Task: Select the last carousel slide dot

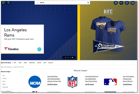Action: tap(72, 58)
